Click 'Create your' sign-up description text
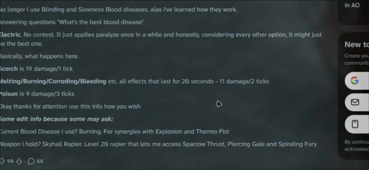Viewport: 369px width, 170px height. coord(356,56)
